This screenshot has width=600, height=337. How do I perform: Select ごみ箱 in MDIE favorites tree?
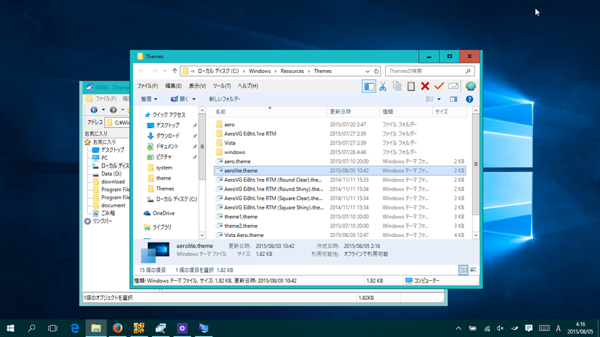107,213
